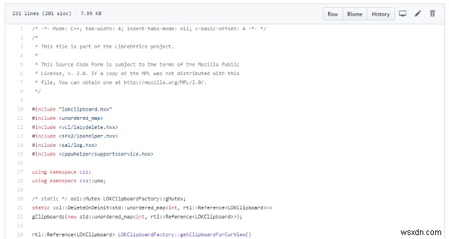Image resolution: width=449 pixels, height=239 pixels.
Task: Select line number 1
Action: click(22, 28)
